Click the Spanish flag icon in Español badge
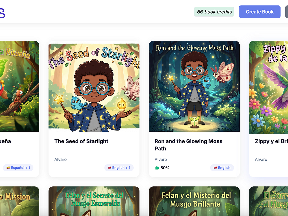Viewport: 288px width, 216px height. click(x=8, y=168)
